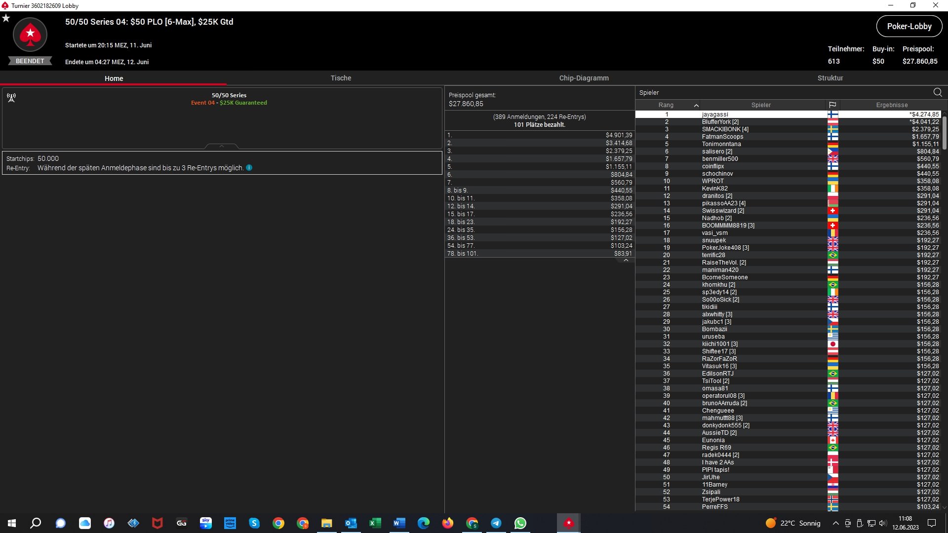Click the player list scroll down arrow

tap(945, 507)
